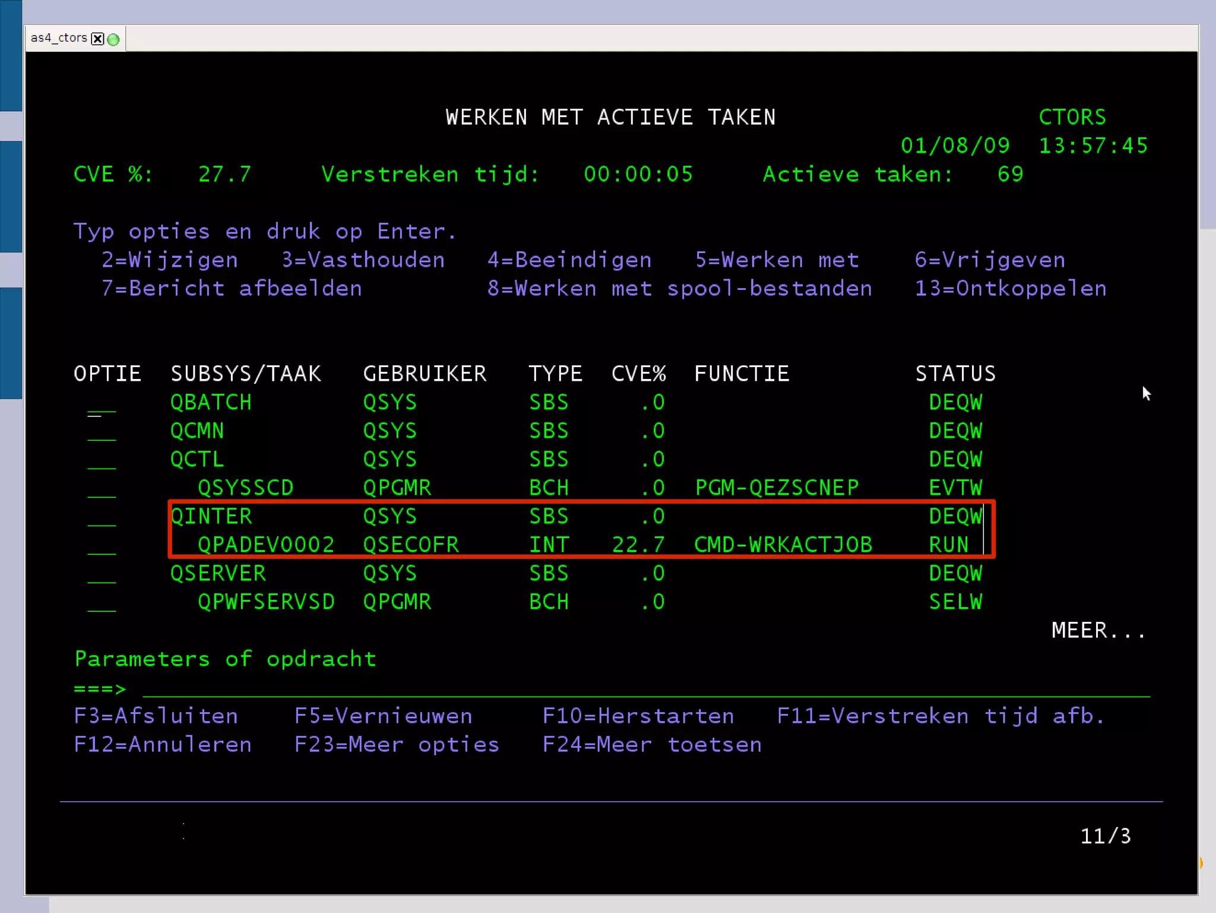Click F24=Meer toetsen label
The image size is (1216, 913).
coord(651,745)
